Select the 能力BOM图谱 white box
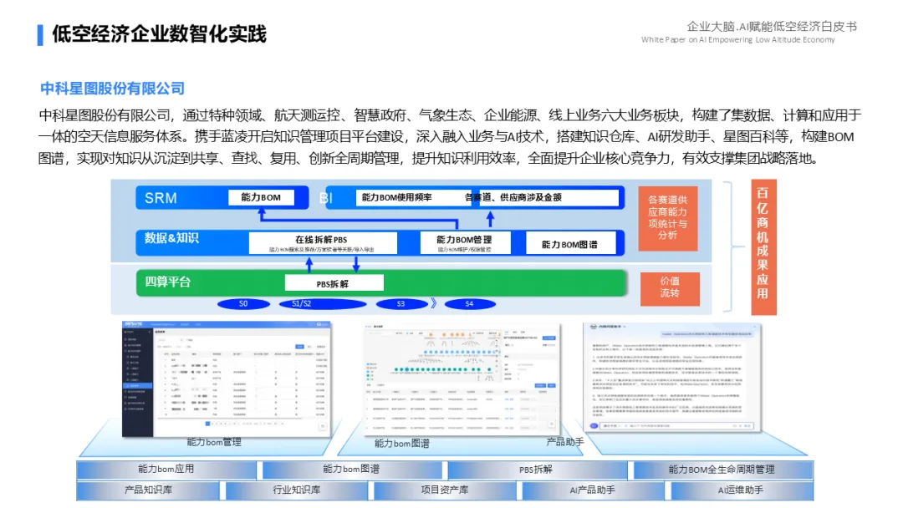The height and width of the screenshot is (508, 903). pyautogui.click(x=569, y=244)
